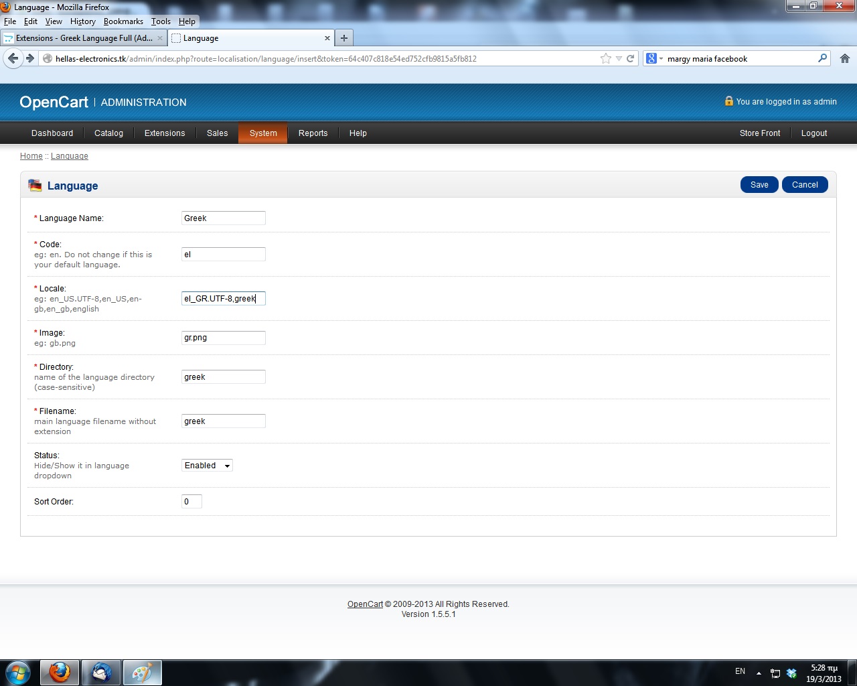Image resolution: width=857 pixels, height=686 pixels.
Task: Click the Home breadcrumb link
Action: (31, 156)
